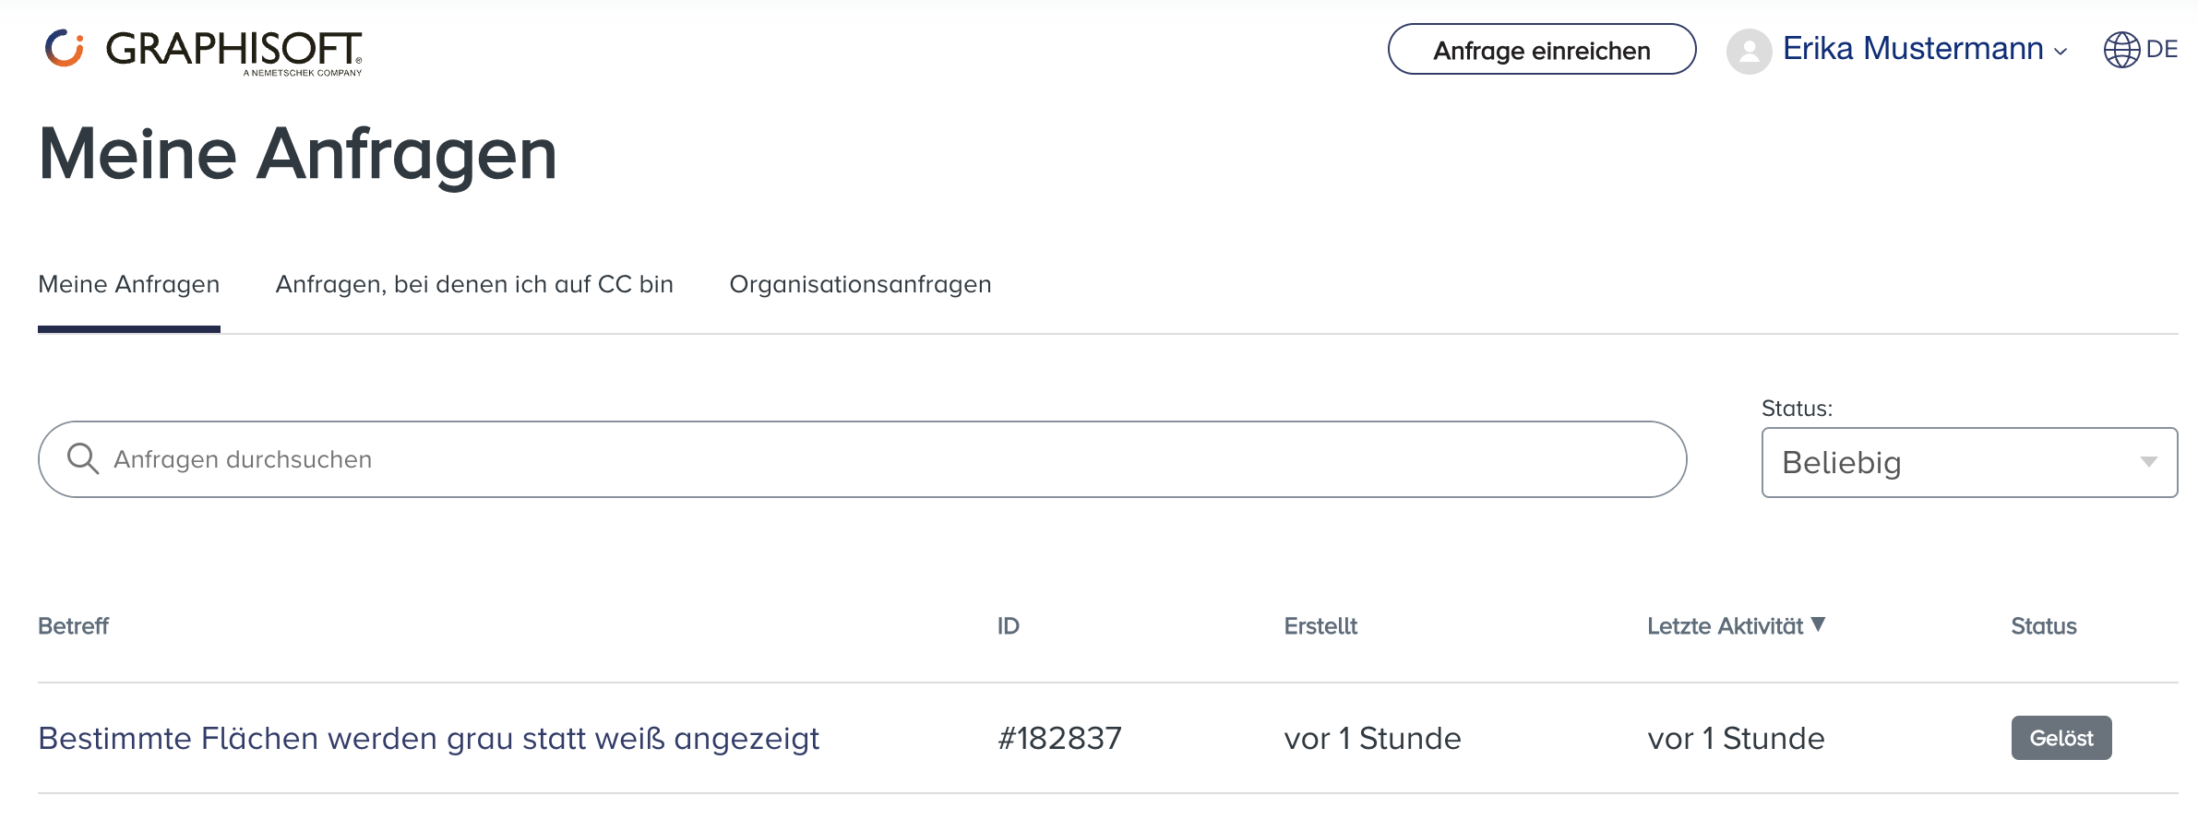Click the #182837 request ID
Screen dimensions: 2198x819
pyautogui.click(x=1059, y=739)
